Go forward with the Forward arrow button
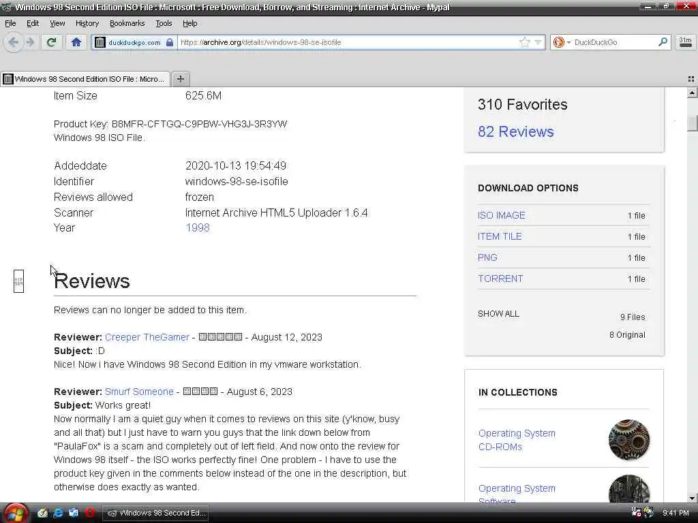Image resolution: width=698 pixels, height=523 pixels. pos(30,42)
